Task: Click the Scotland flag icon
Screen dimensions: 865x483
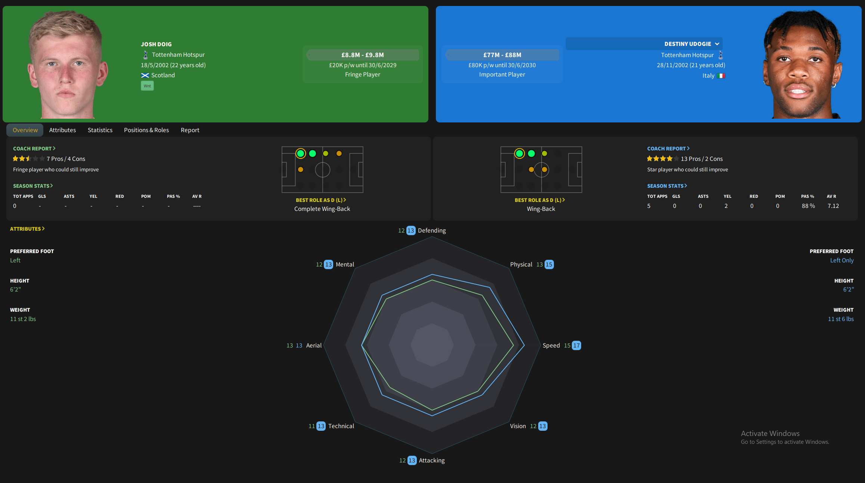Action: click(145, 75)
